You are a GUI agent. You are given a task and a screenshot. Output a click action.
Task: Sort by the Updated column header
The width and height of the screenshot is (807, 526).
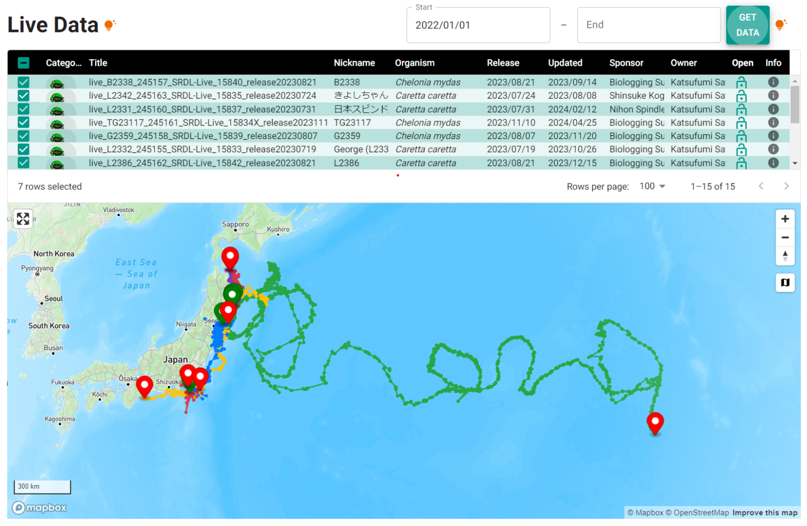click(x=565, y=62)
